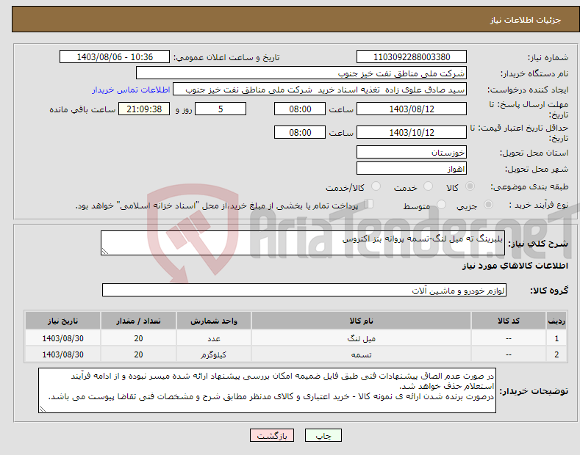
Task: Click the ردیف column header
Action: pos(556,321)
